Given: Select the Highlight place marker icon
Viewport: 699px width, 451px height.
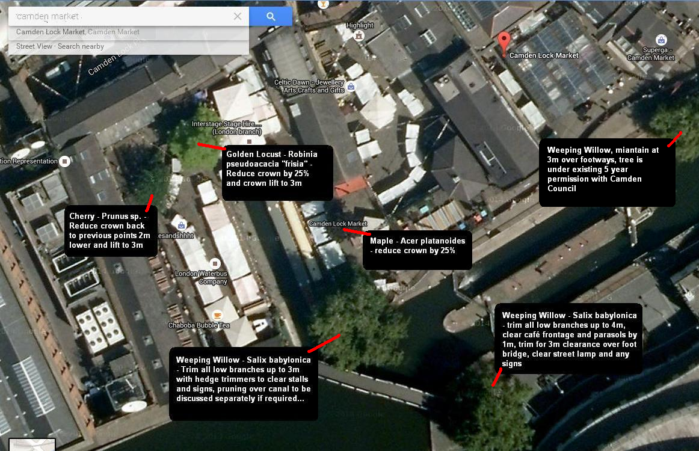Looking at the screenshot, I should pos(359,36).
